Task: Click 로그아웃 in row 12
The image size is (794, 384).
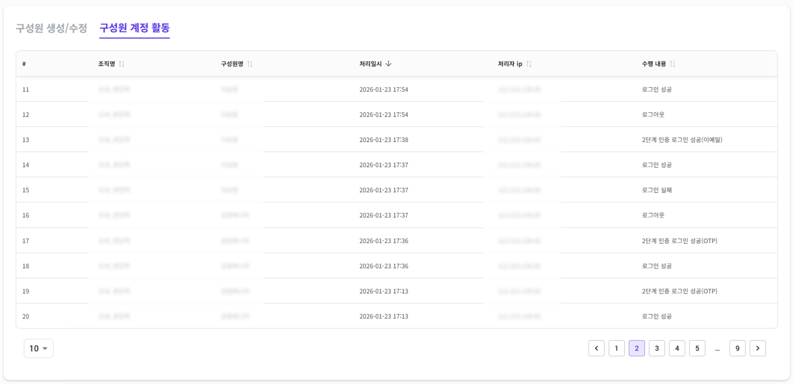Action: pos(653,115)
